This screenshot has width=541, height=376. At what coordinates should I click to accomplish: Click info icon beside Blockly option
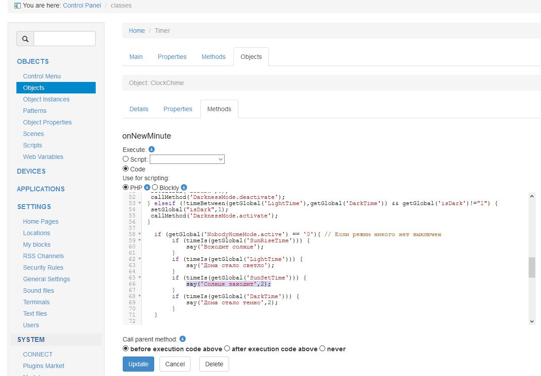pyautogui.click(x=184, y=187)
